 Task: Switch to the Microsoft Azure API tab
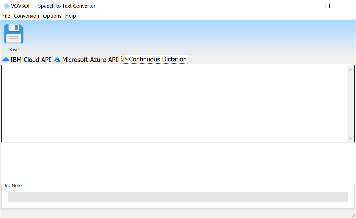coord(86,60)
